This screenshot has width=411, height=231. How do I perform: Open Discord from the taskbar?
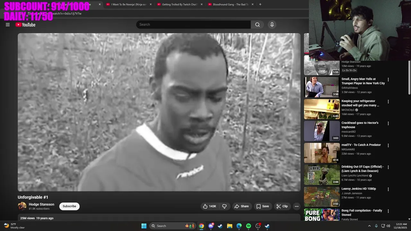[x=211, y=226]
